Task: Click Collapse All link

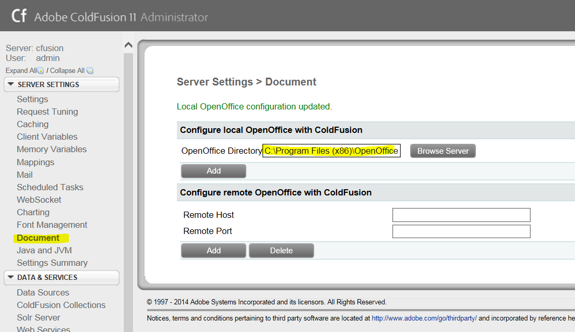Action: 67,71
